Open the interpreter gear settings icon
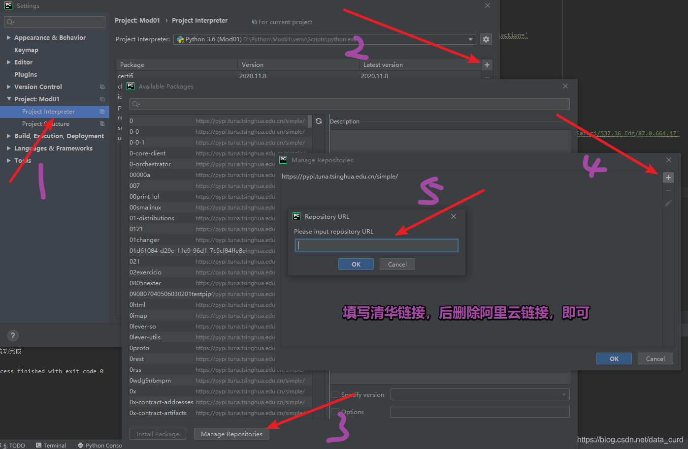This screenshot has height=449, width=688. [486, 39]
